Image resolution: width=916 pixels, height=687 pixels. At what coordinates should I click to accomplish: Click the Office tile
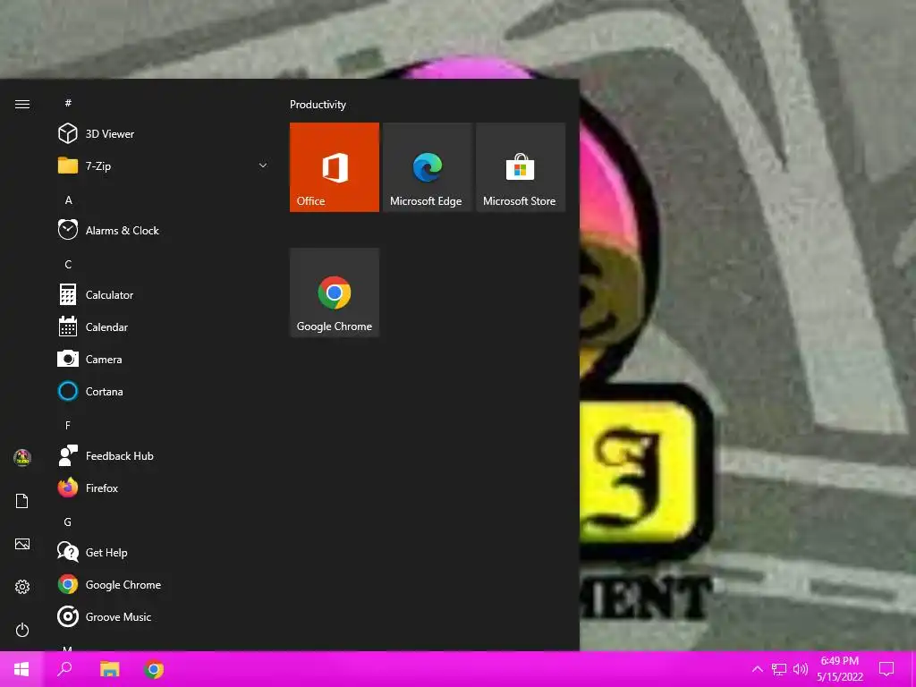point(335,167)
